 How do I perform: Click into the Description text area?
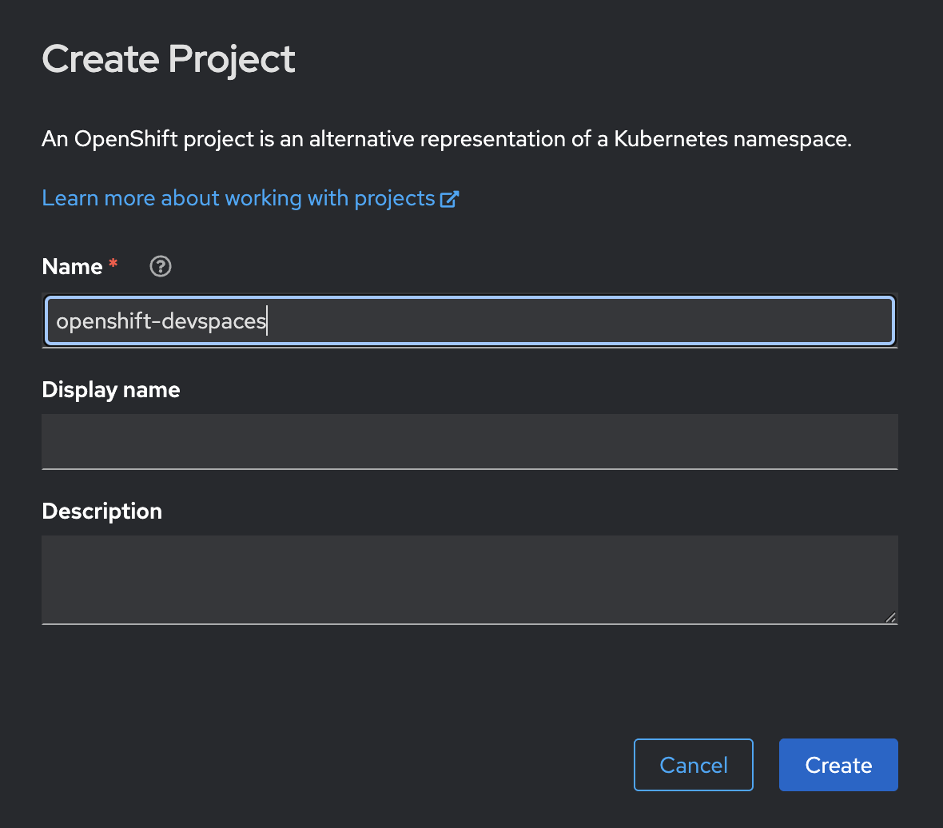click(470, 579)
